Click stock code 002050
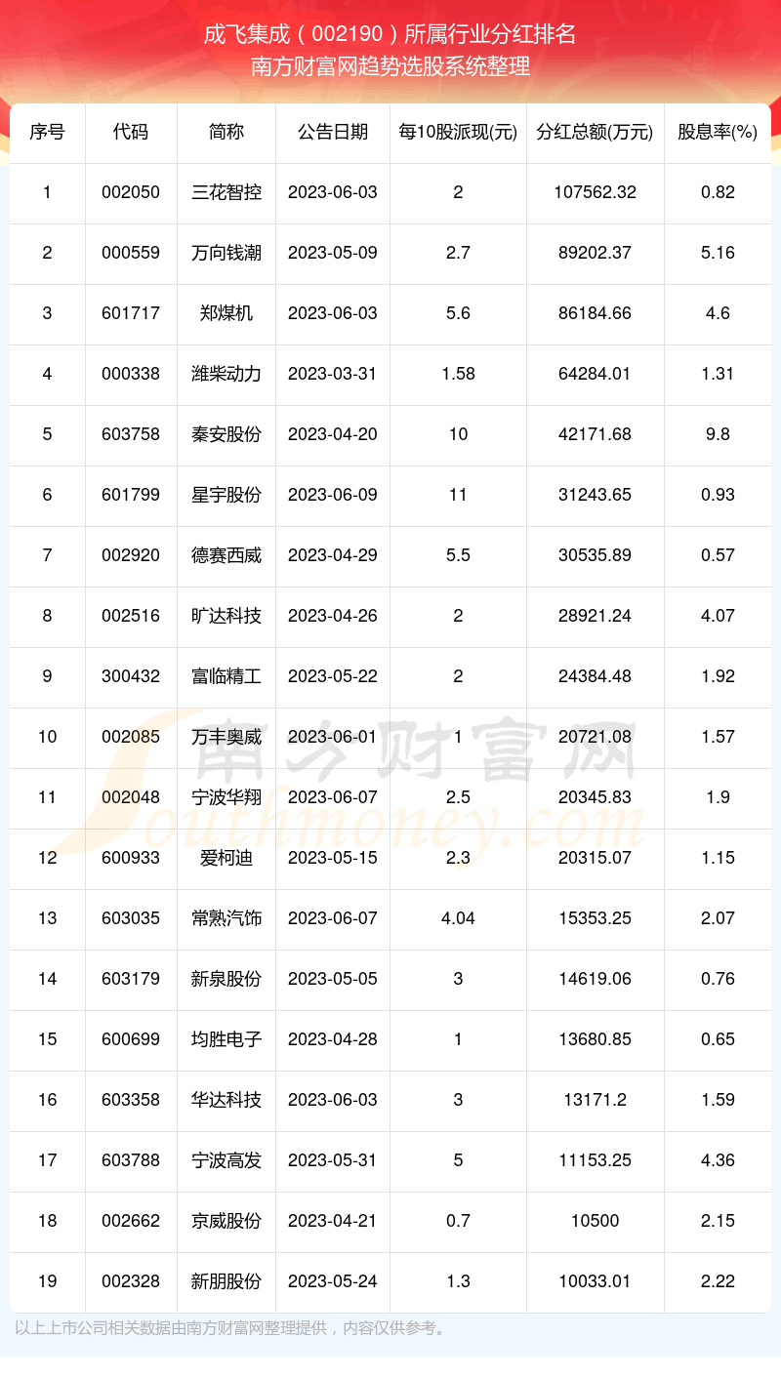Image resolution: width=781 pixels, height=1378 pixels. tap(131, 192)
